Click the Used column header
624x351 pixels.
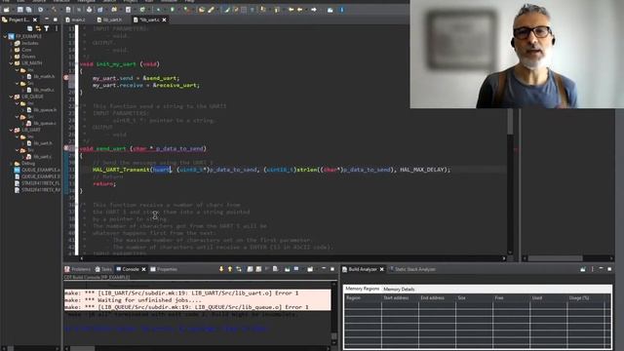click(548, 297)
